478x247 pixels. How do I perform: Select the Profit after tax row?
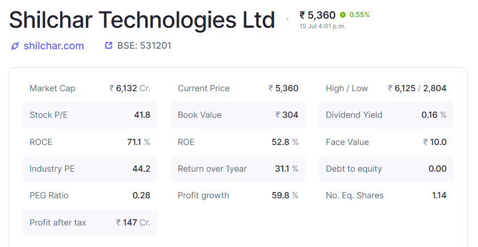[90, 223]
